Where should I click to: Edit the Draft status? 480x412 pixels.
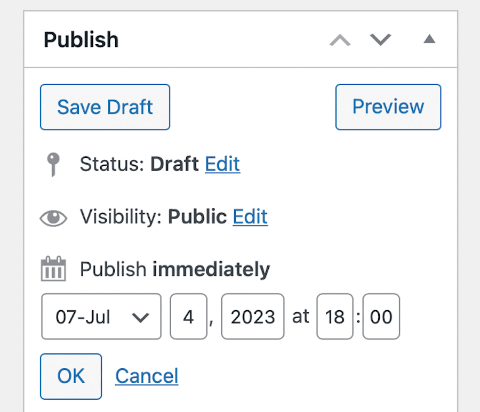tap(222, 164)
